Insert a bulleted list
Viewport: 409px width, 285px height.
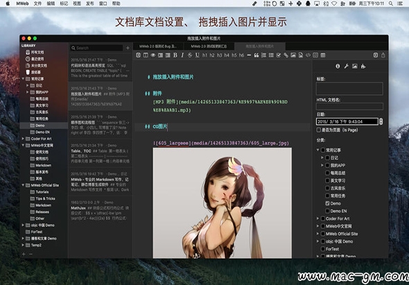coord(271,55)
